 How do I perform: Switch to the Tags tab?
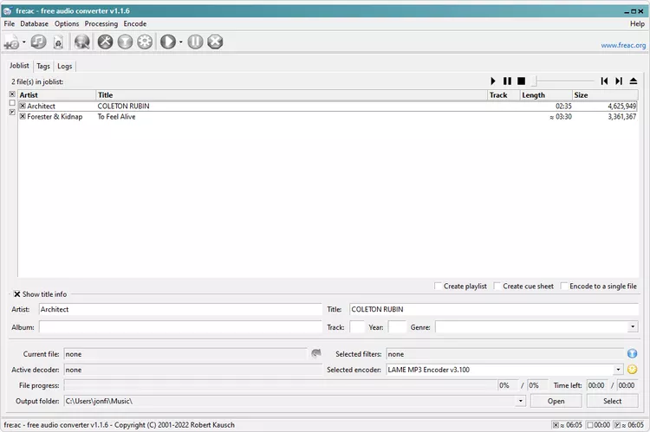point(42,66)
